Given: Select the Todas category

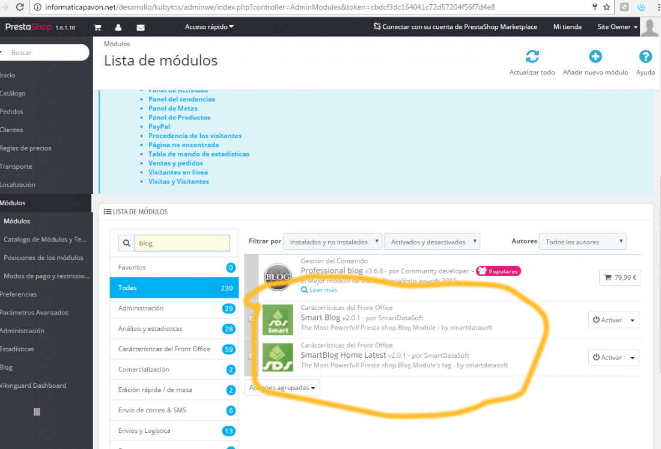Looking at the screenshot, I should click(x=174, y=288).
